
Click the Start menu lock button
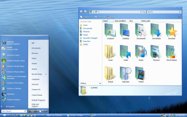[40, 111]
